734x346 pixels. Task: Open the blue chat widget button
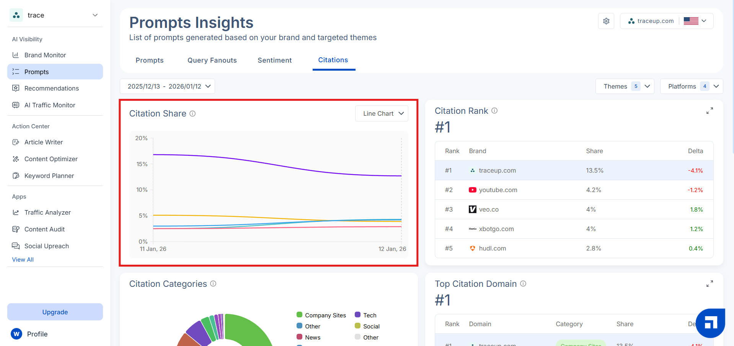(x=710, y=323)
